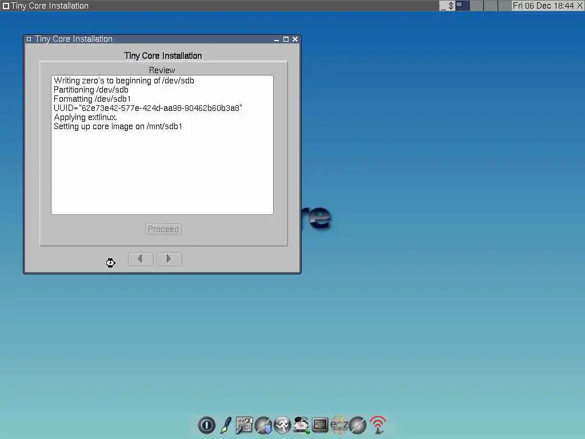585x439 pixels.
Task: Open the Apps download-arrow dock icon
Action: coord(263,425)
